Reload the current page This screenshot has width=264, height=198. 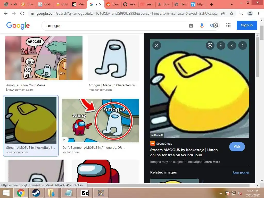[x=22, y=13]
